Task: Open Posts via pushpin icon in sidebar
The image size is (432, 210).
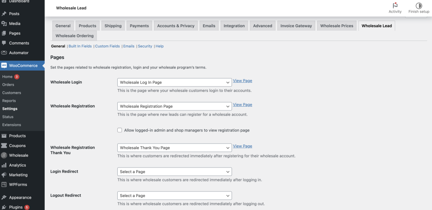Action: 4,14
